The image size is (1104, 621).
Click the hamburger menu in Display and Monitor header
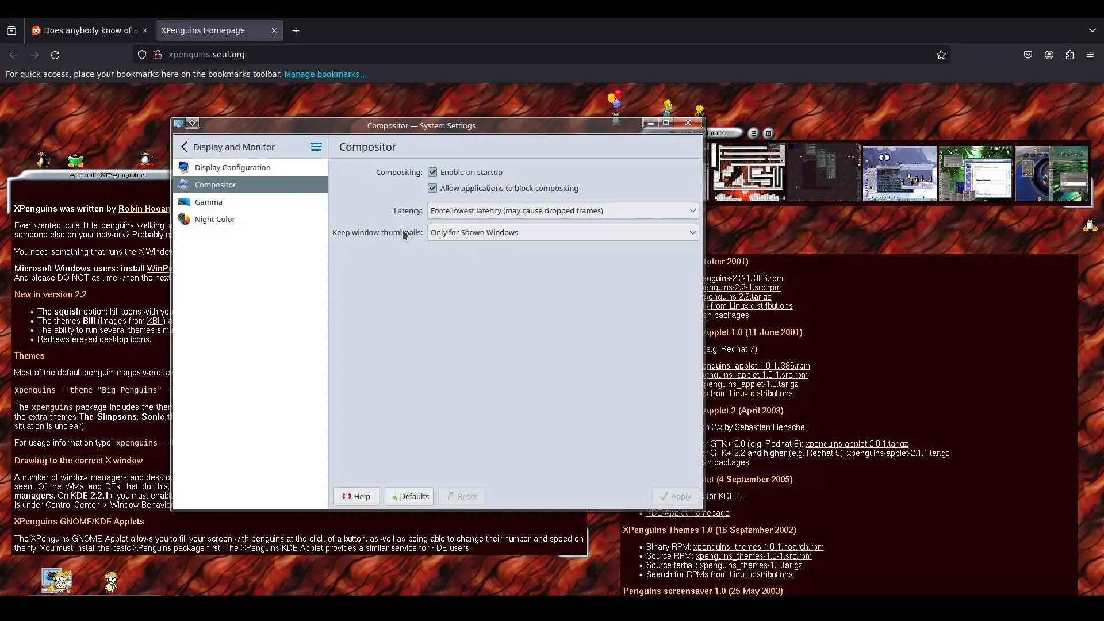pyautogui.click(x=316, y=147)
